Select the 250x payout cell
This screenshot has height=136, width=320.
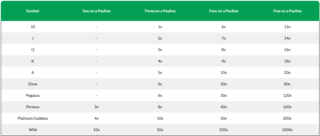[x=224, y=130]
